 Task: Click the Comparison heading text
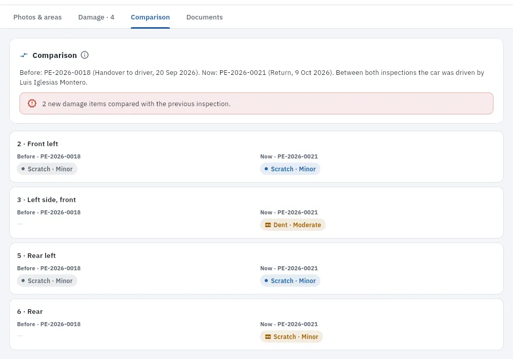point(55,55)
